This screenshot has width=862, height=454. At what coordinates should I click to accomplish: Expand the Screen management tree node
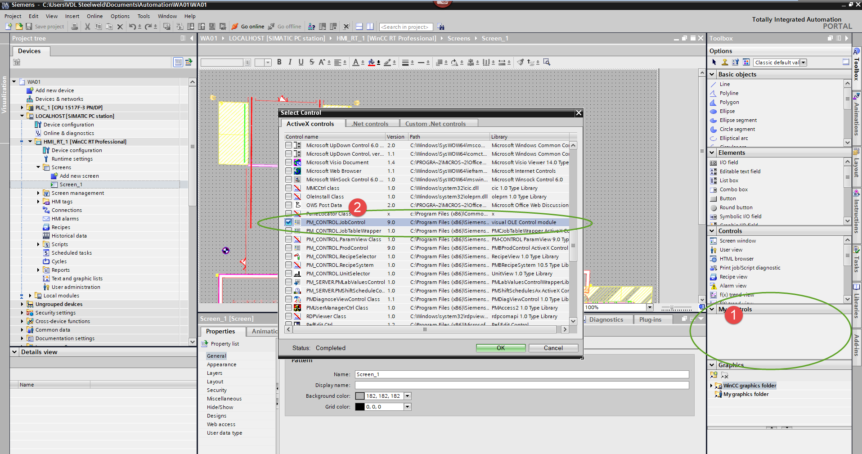point(38,193)
